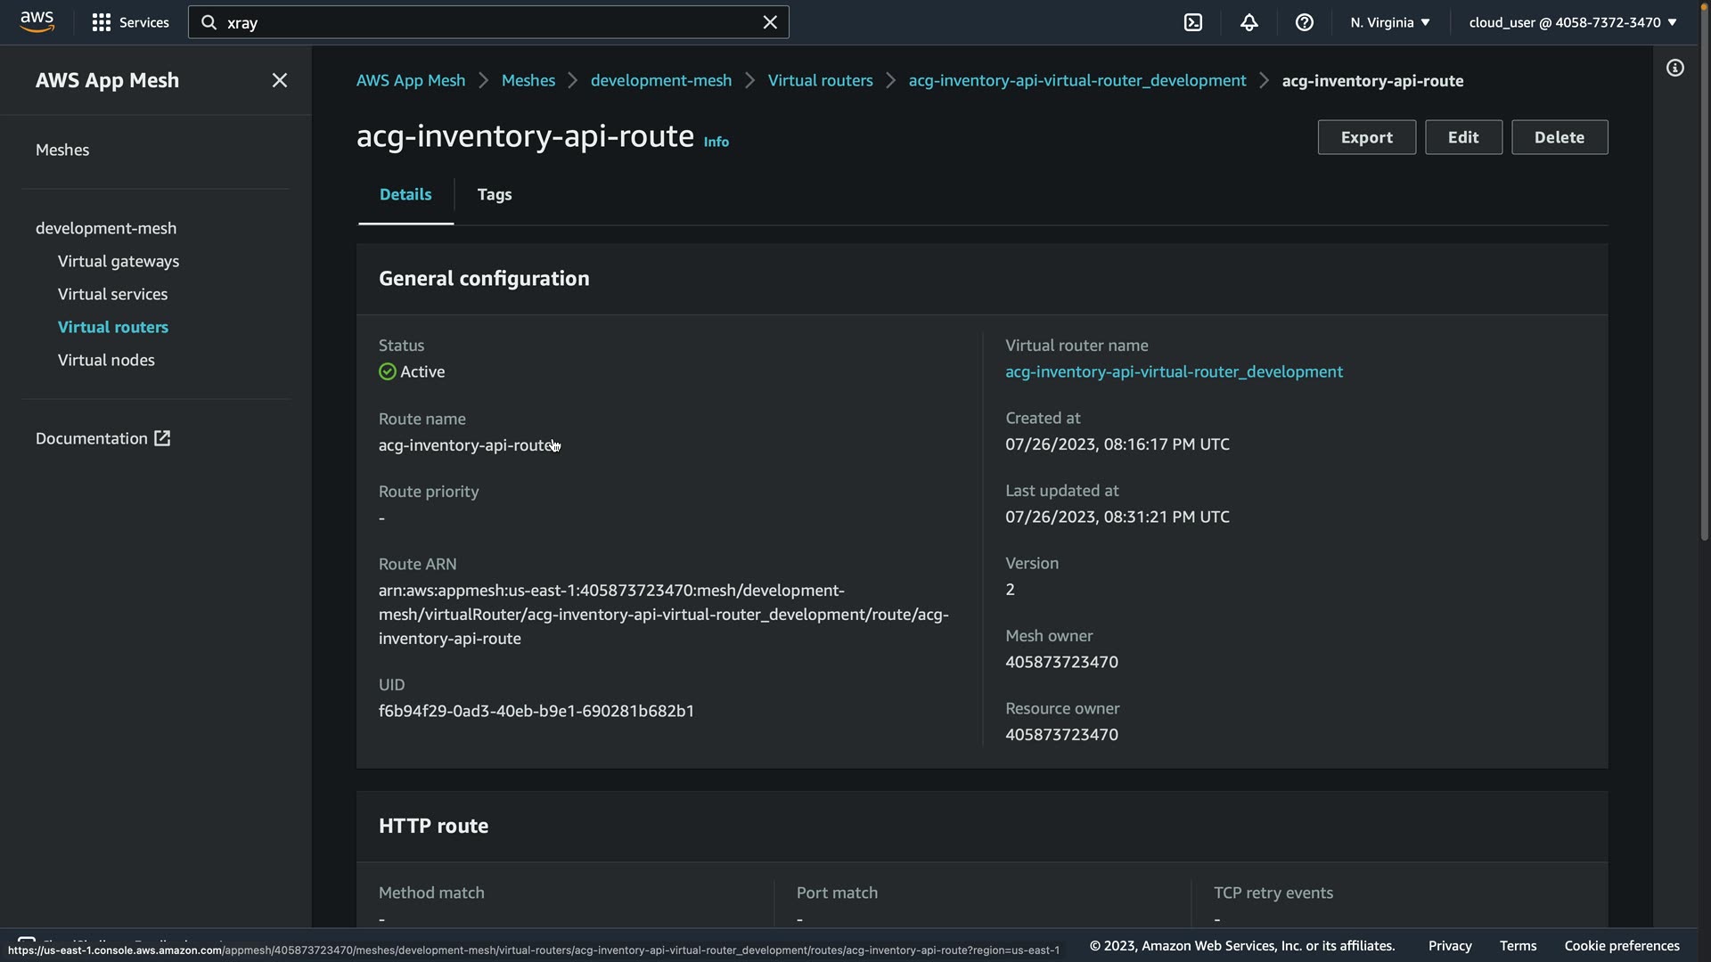Image resolution: width=1711 pixels, height=962 pixels.
Task: Go to Virtual gateways in sidebar
Action: (119, 261)
